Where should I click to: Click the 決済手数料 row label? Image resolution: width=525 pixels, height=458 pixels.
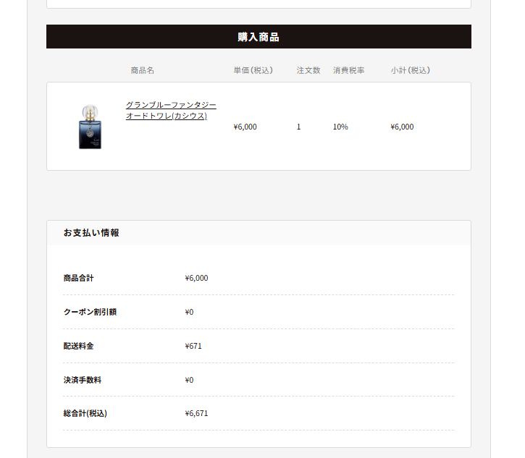[83, 380]
